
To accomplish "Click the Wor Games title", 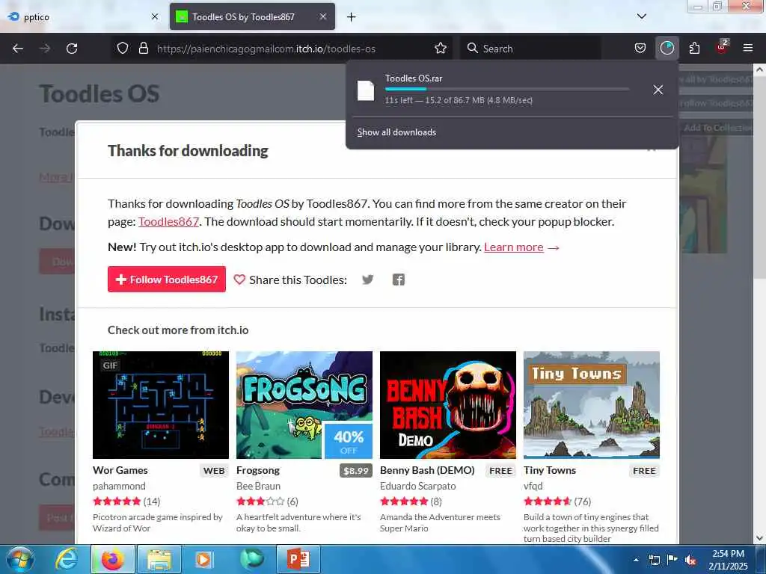I will [x=120, y=470].
